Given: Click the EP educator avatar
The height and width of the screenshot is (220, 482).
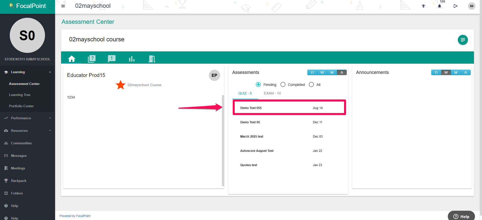Looking at the screenshot, I should [x=214, y=75].
